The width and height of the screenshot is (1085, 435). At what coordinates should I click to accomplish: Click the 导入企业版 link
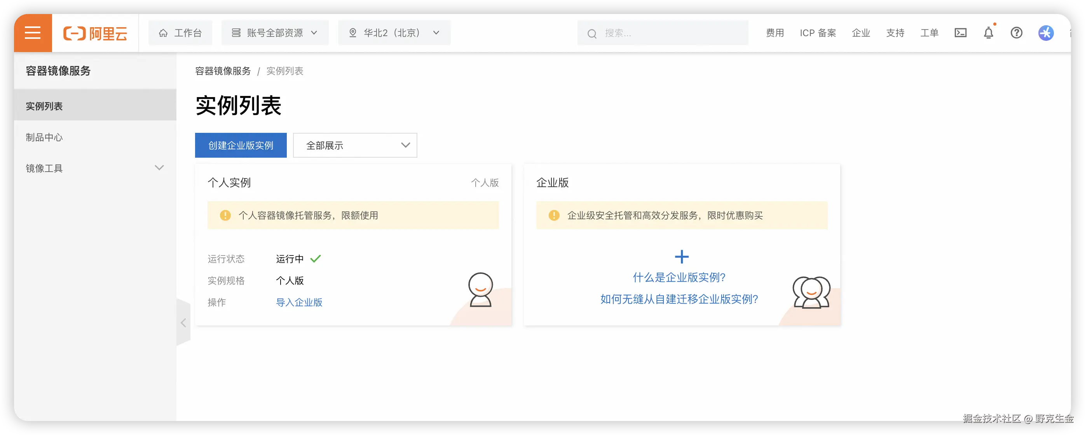(299, 302)
